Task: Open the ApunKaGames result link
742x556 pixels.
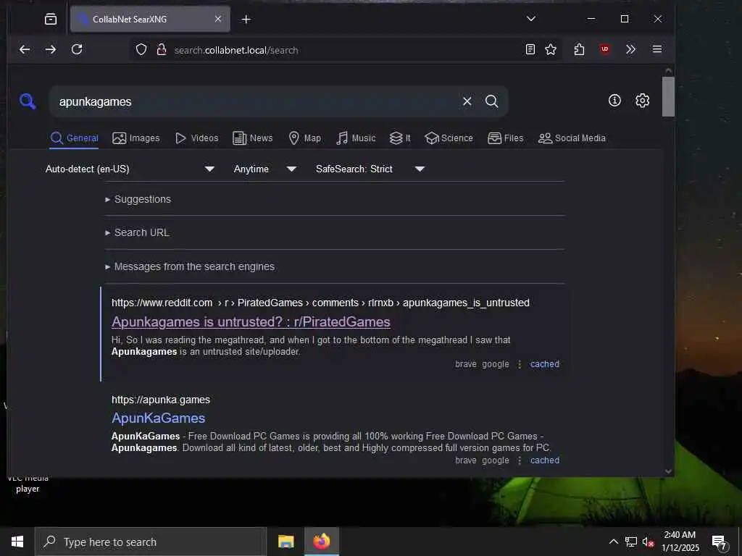Action: (159, 418)
